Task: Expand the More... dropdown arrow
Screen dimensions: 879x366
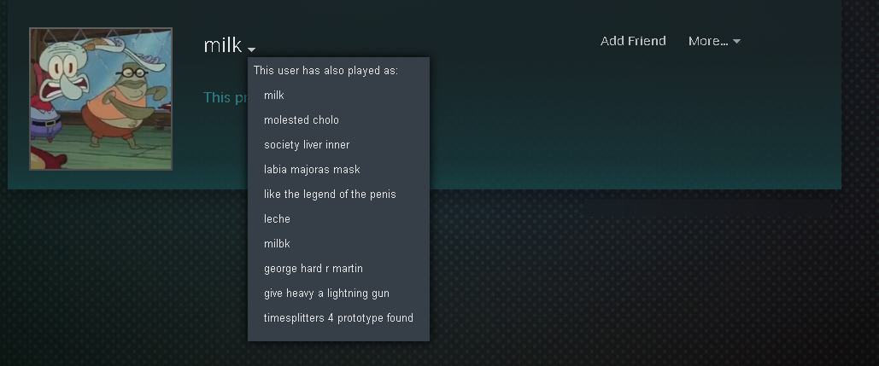Action: click(736, 42)
